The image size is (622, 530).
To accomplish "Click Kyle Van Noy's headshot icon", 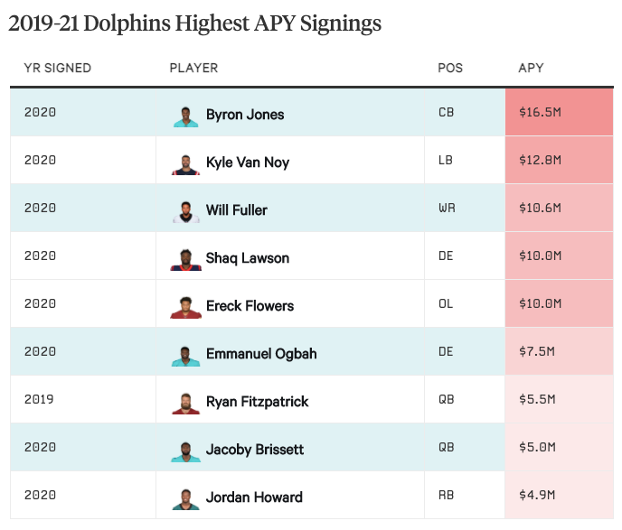I will (185, 163).
